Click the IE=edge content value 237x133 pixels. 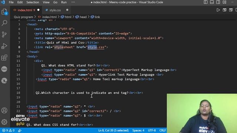click(122, 34)
